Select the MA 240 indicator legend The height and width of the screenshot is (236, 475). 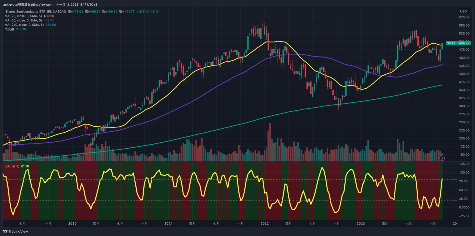(24, 25)
